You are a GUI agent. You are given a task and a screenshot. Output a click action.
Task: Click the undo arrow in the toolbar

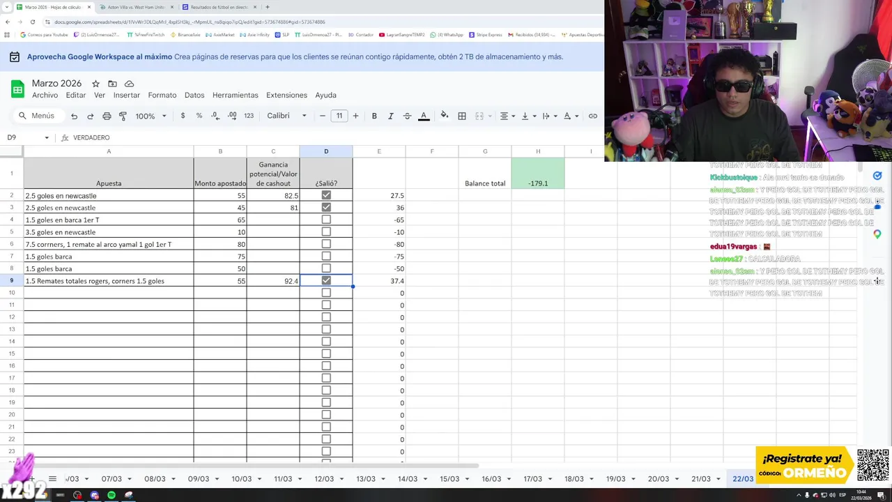click(x=74, y=116)
